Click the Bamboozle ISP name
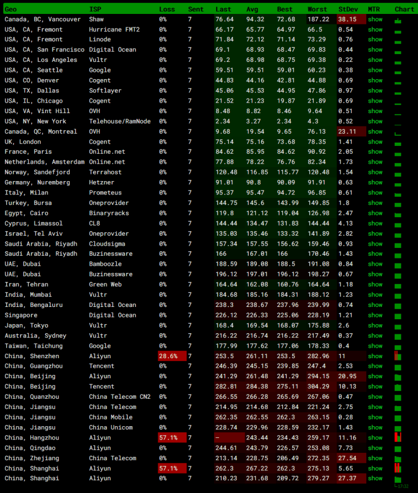Viewport: 418px width, 493px height. tap(105, 264)
